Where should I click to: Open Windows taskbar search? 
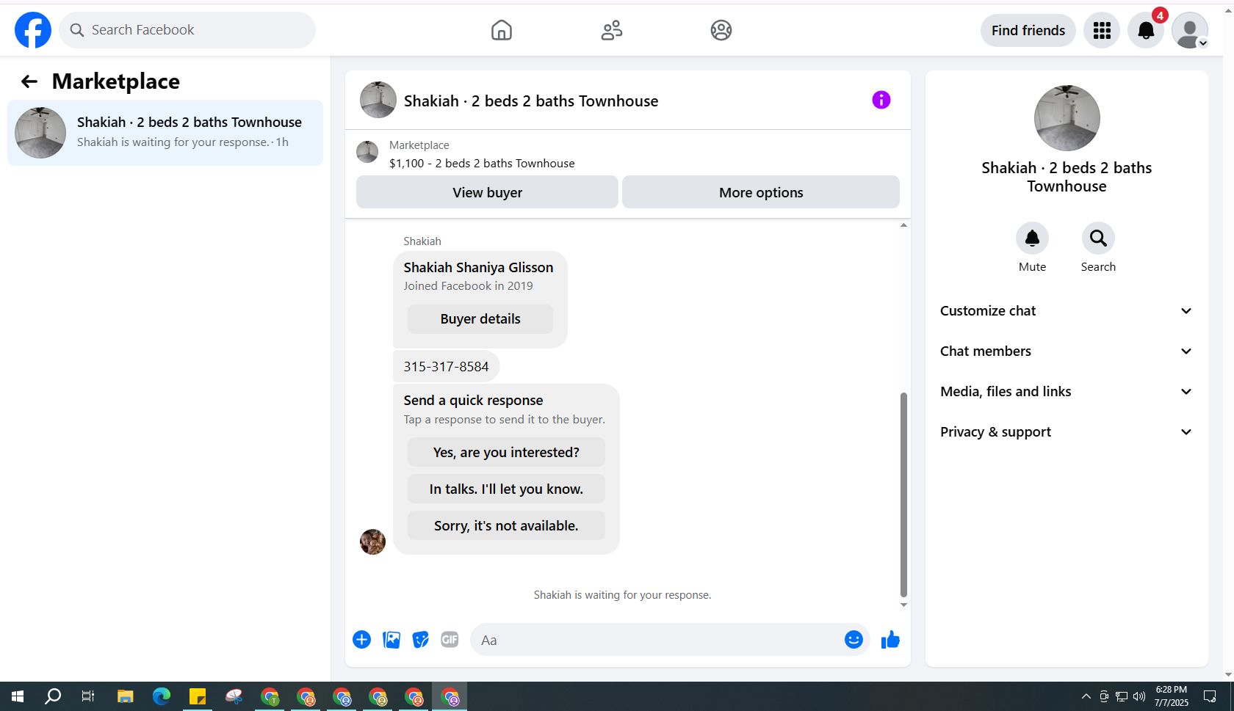tap(53, 696)
